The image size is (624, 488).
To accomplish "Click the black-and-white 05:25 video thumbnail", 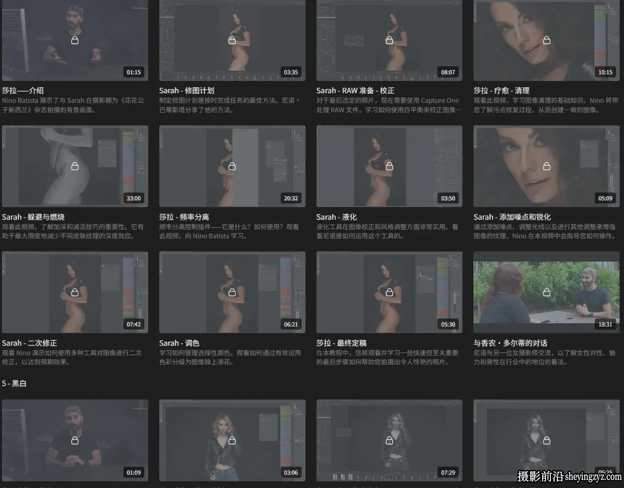I will (546, 440).
